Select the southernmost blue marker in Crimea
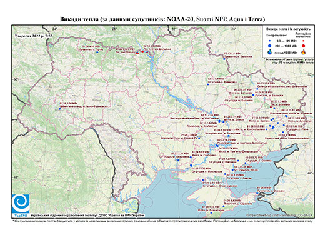Image resolution: width=325 pixels, height=230 pixels. pos(211,212)
